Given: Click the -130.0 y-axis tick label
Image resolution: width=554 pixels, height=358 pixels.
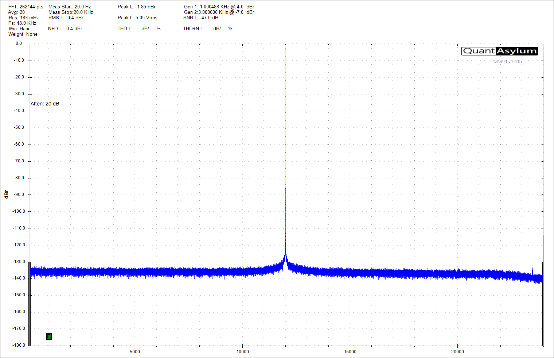Looking at the screenshot, I should pyautogui.click(x=19, y=262).
